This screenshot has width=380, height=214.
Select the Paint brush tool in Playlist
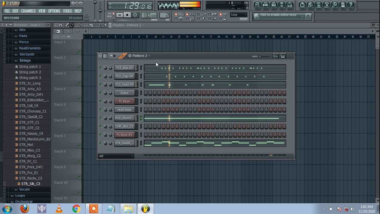(72, 25)
